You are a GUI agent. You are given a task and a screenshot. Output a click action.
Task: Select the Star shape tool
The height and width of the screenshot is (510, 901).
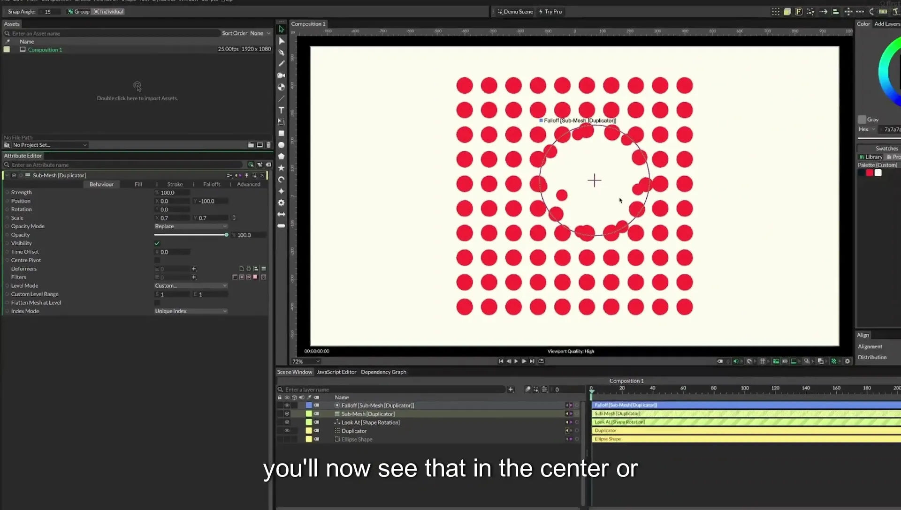[282, 168]
